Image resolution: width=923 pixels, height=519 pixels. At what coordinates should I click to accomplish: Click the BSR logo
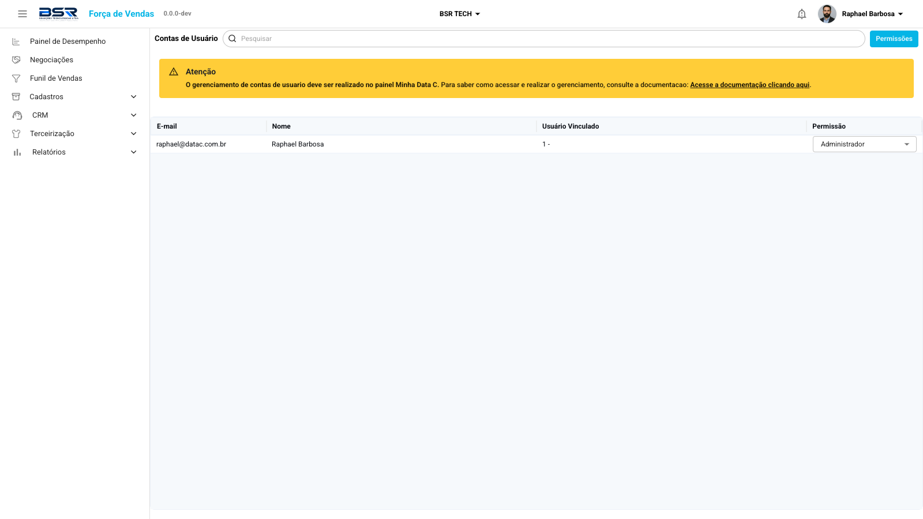click(58, 13)
